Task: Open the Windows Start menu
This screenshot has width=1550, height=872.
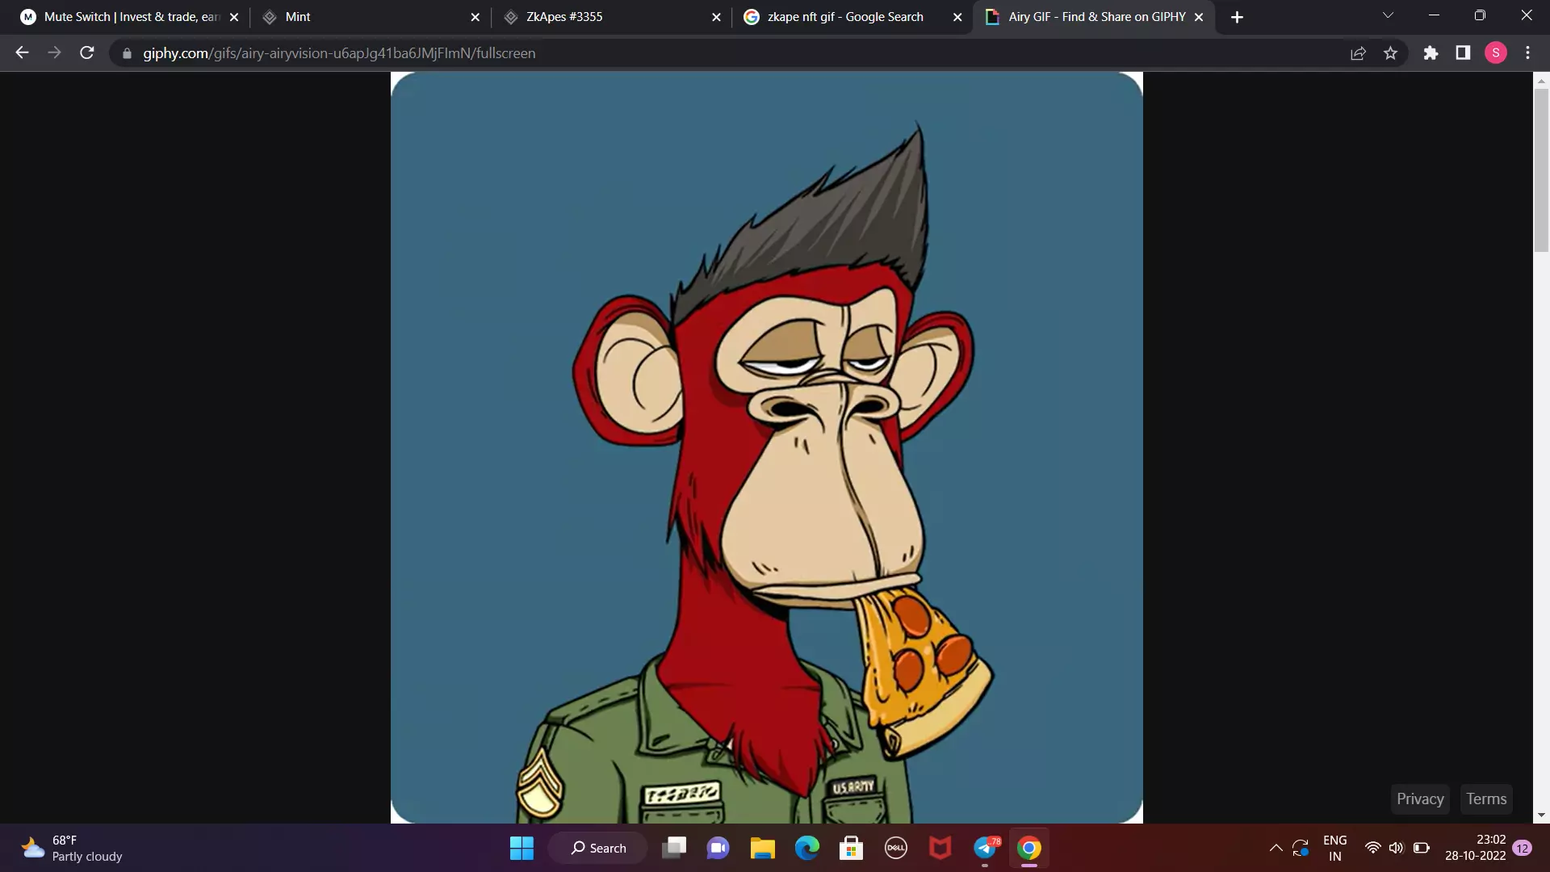Action: pyautogui.click(x=522, y=848)
